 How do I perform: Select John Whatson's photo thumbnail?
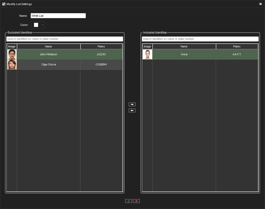(x=12, y=55)
